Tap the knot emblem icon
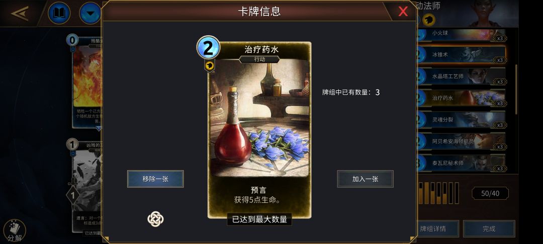 155,219
